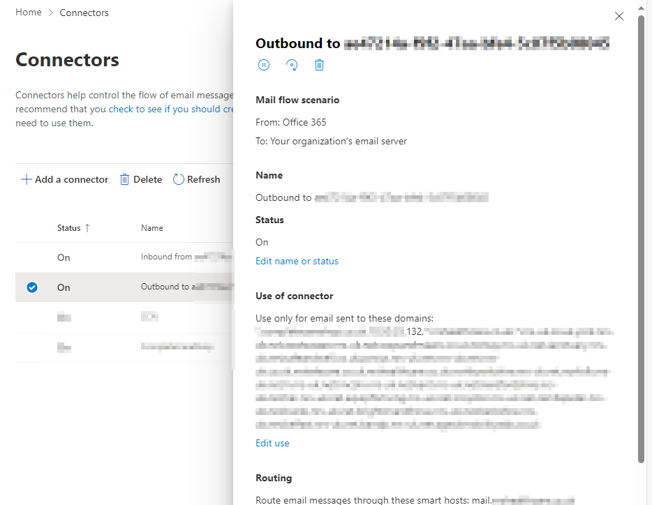The height and width of the screenshot is (505, 652).
Task: Pause the connector using the pause icon
Action: (263, 64)
